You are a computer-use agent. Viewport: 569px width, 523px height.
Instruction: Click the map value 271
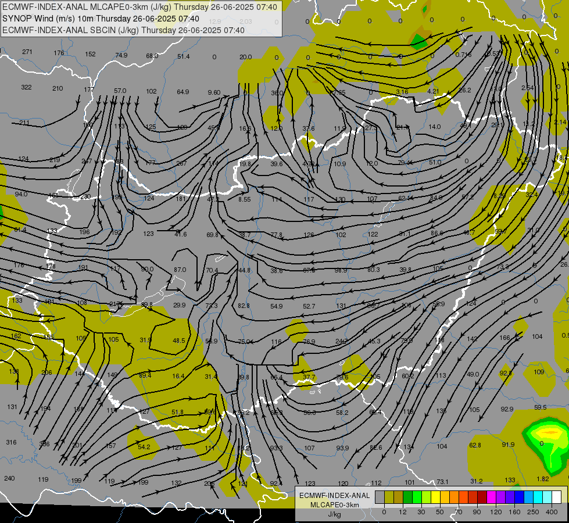[x=27, y=52]
